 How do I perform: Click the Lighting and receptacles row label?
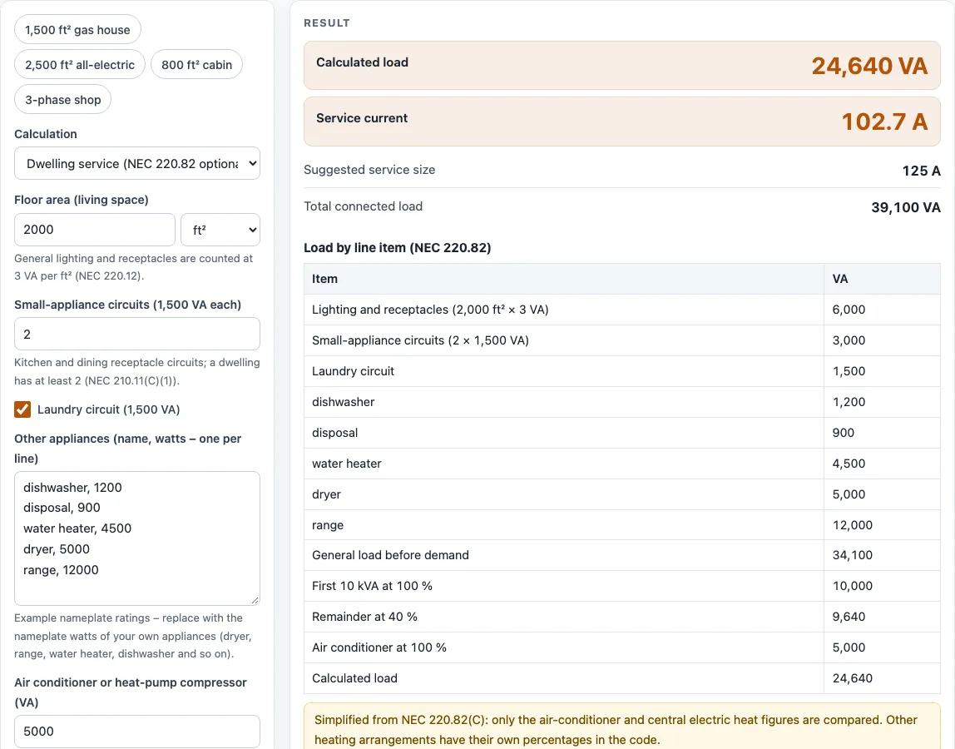[x=430, y=310]
